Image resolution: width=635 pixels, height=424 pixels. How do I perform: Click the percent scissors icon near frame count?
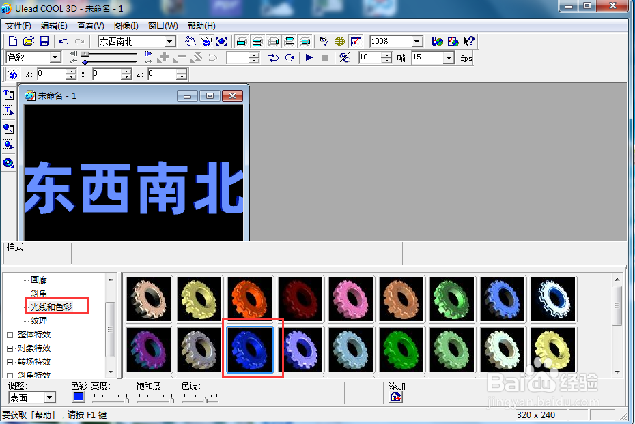coord(344,58)
